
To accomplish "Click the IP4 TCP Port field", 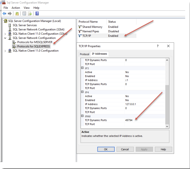I will pos(145,112).
